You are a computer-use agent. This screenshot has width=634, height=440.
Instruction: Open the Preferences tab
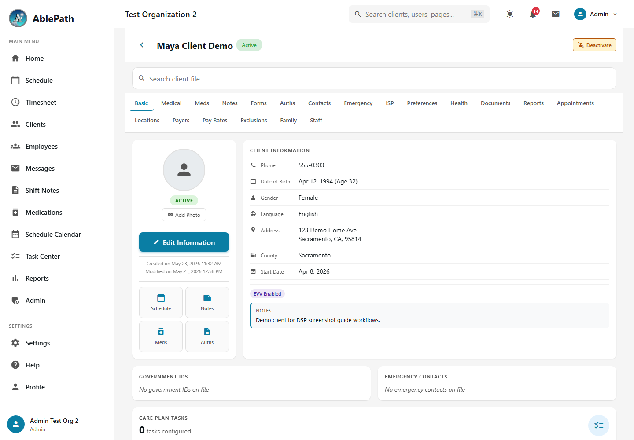point(422,103)
